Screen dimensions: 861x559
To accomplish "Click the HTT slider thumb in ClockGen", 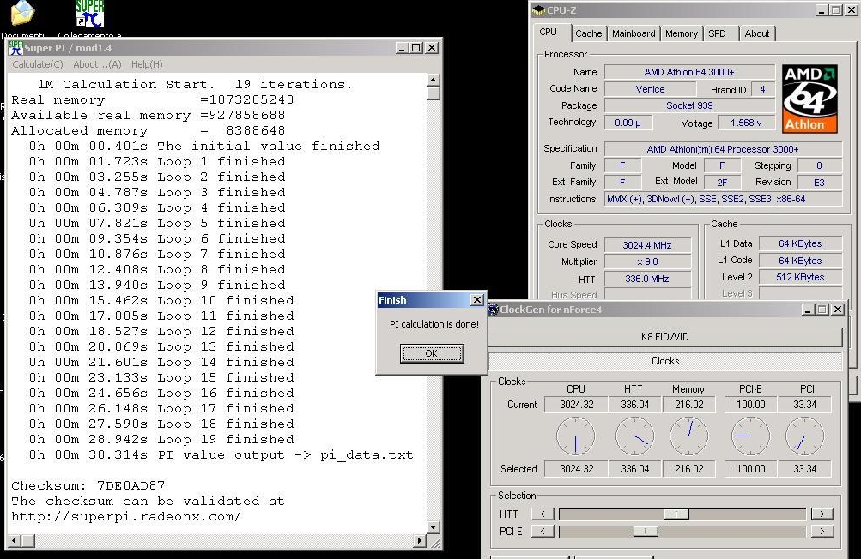I will (676, 514).
